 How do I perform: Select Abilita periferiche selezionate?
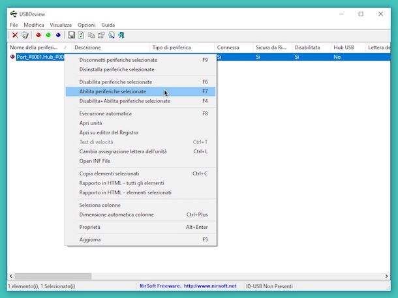(141, 91)
